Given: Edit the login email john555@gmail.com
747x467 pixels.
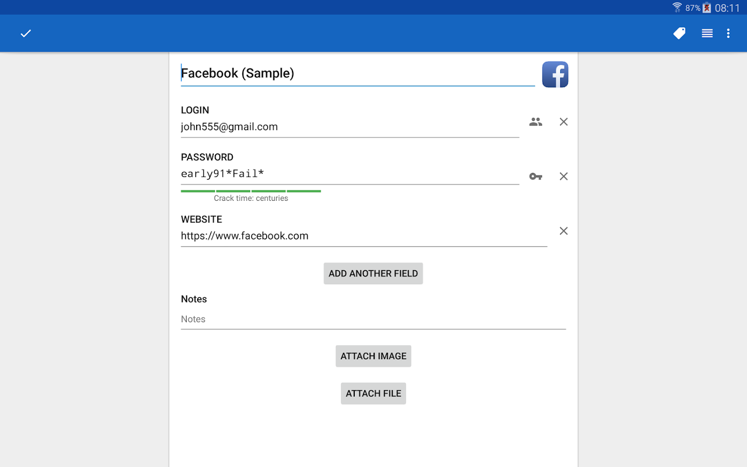Looking at the screenshot, I should tap(350, 127).
